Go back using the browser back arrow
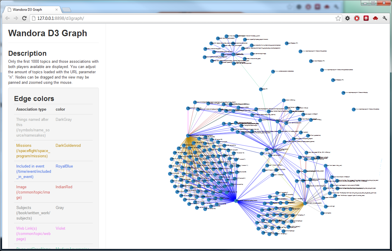The width and height of the screenshot is (392, 251). click(x=8, y=18)
